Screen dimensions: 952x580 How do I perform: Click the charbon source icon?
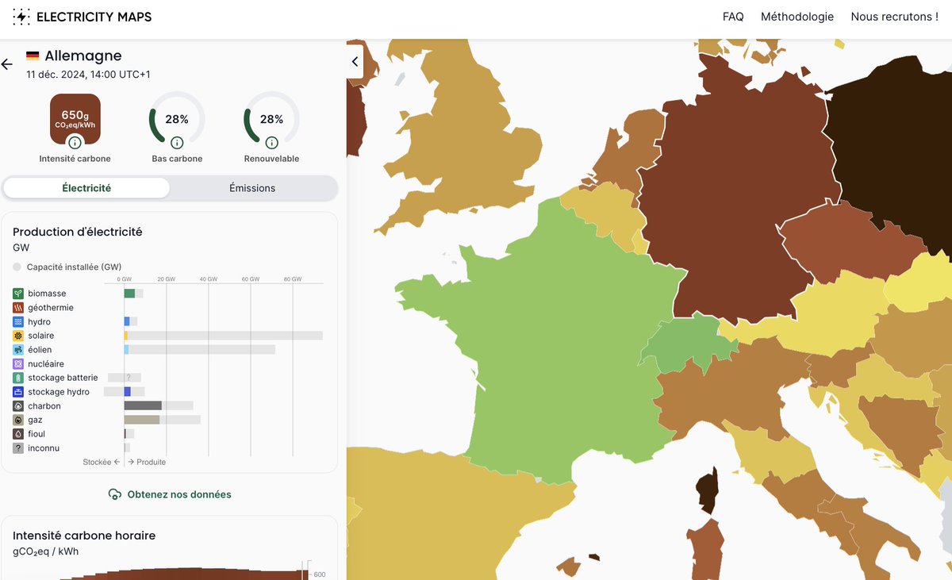pyautogui.click(x=18, y=406)
